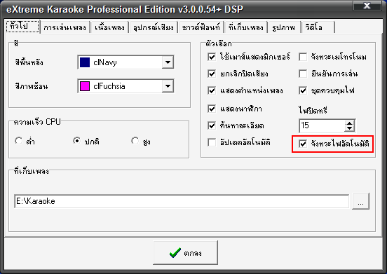Switch to the ทั่วไป tab
The width and height of the screenshot is (387, 274).
pyautogui.click(x=22, y=27)
